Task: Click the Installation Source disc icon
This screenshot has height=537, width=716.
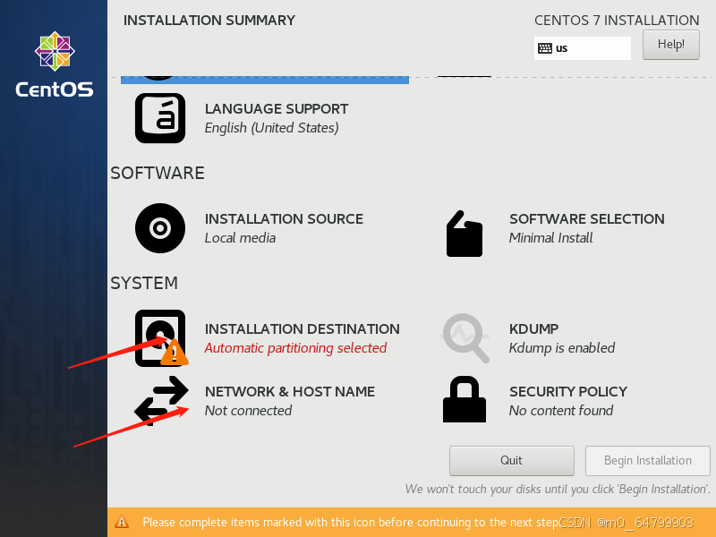Action: [x=160, y=228]
